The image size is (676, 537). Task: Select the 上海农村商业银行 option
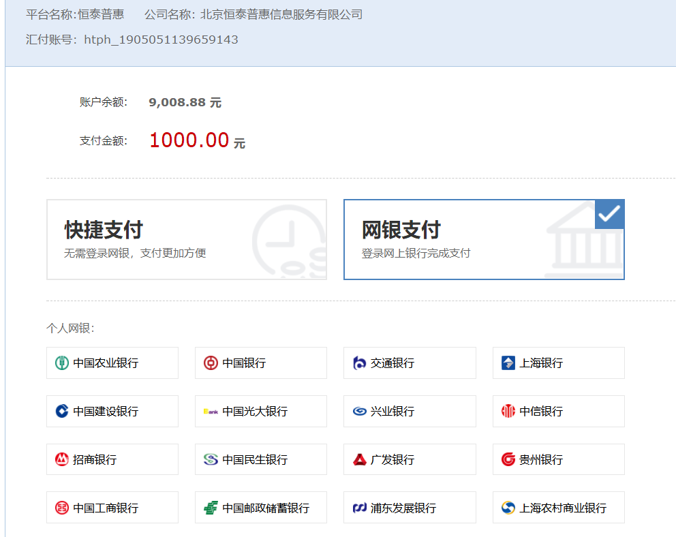[558, 508]
